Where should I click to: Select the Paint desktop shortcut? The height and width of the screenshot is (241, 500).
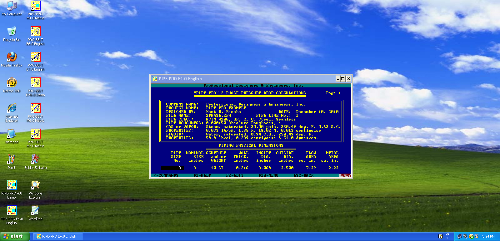point(12,162)
